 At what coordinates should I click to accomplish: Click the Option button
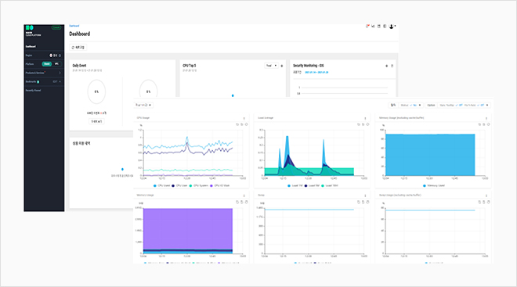click(x=431, y=106)
